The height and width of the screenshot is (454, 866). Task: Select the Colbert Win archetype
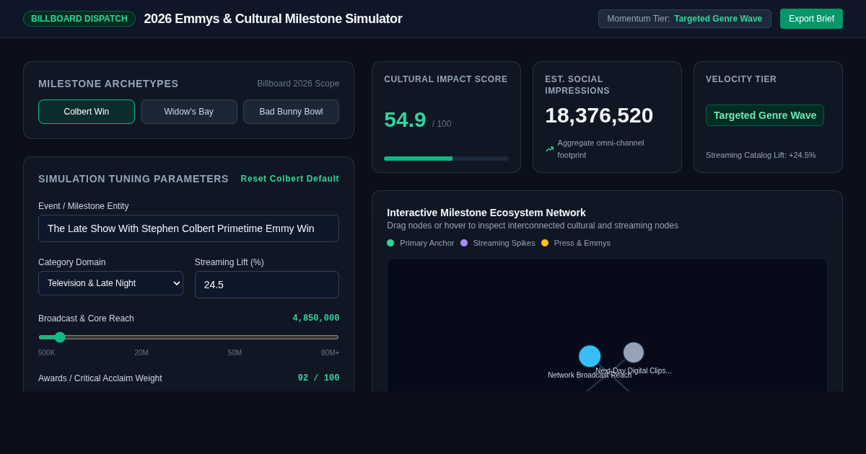[x=87, y=112]
